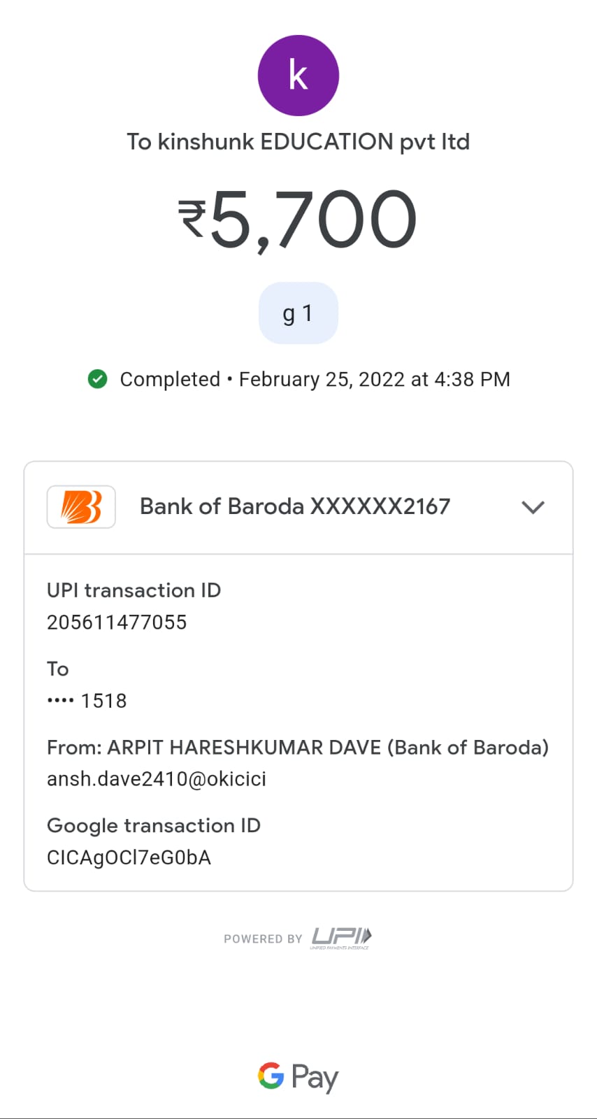The image size is (597, 1119).
Task: Tap the Completed date and time status
Action: (x=315, y=379)
